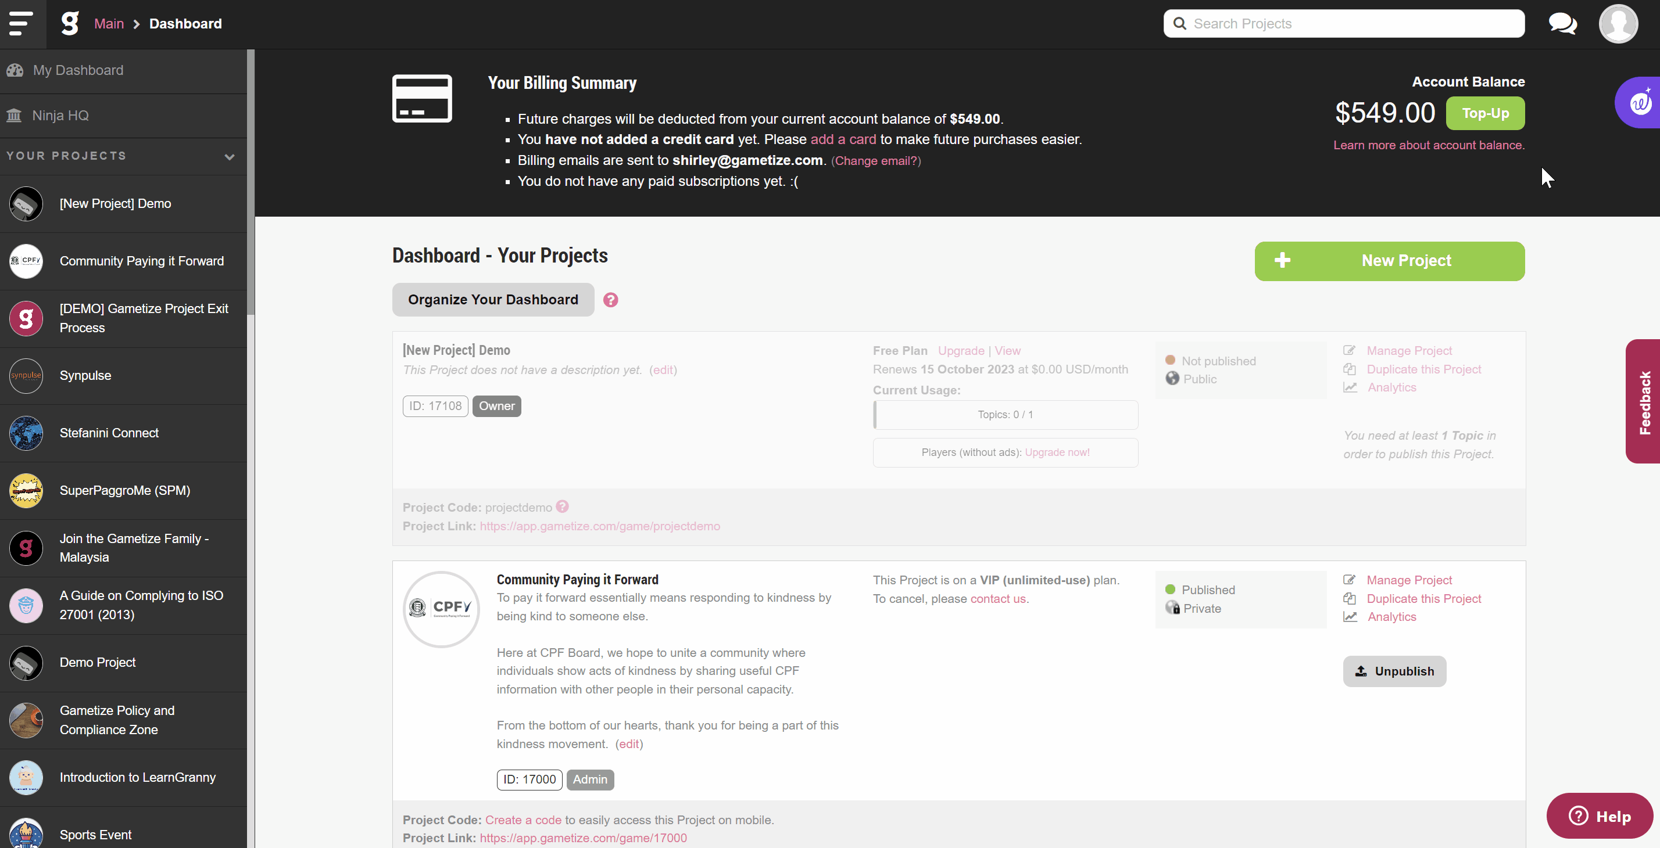
Task: Click Duplicate this Project for [New Project] Demo
Action: point(1423,369)
